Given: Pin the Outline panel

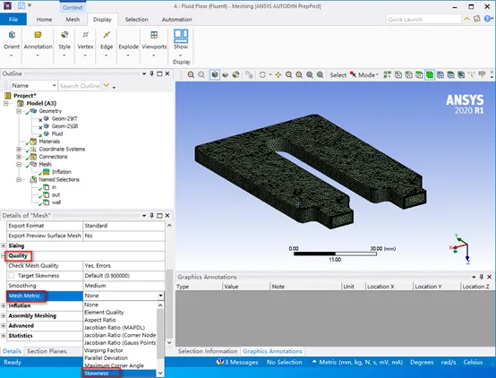Looking at the screenshot, I should coord(152,73).
